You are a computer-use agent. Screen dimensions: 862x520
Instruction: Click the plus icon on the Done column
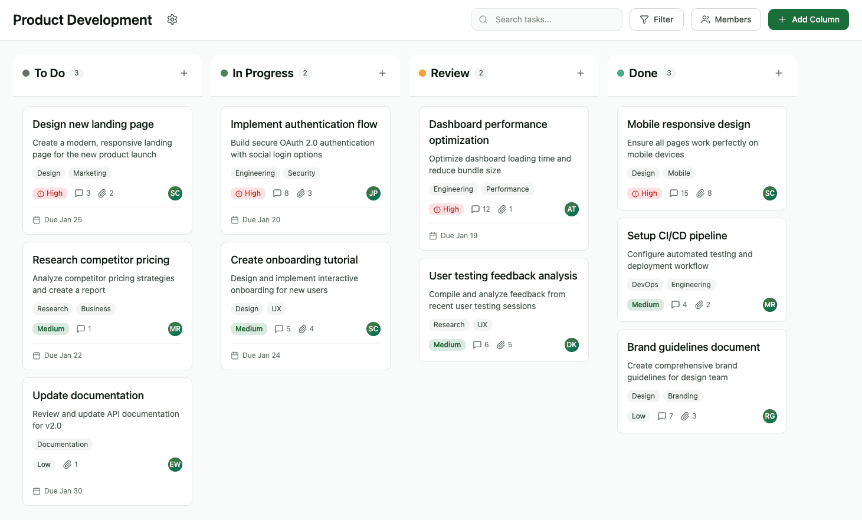pos(778,73)
